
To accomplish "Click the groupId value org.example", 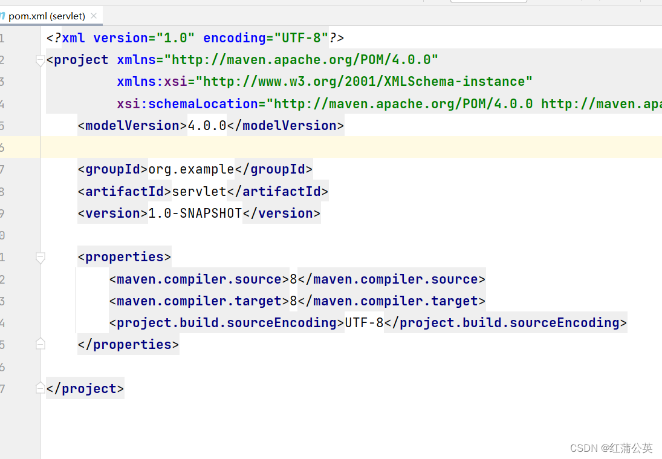I will (x=191, y=169).
